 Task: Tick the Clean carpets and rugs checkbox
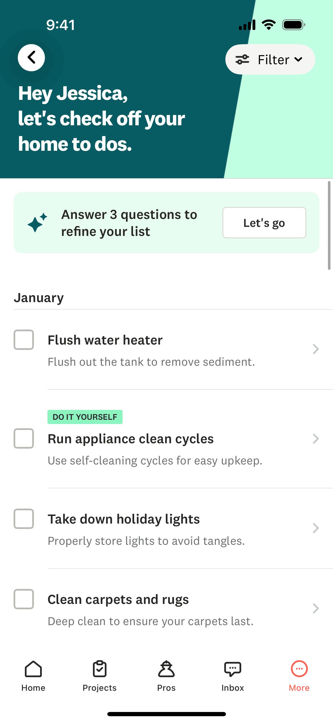[x=24, y=599]
